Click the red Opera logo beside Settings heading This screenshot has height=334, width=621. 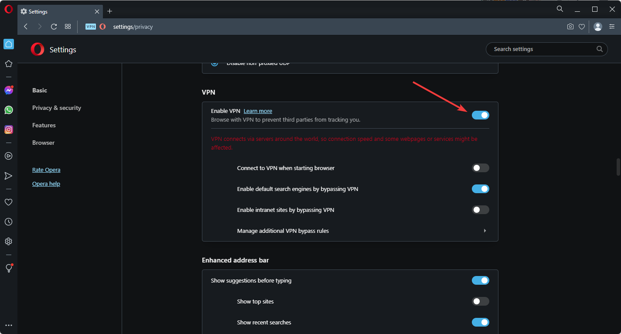38,49
